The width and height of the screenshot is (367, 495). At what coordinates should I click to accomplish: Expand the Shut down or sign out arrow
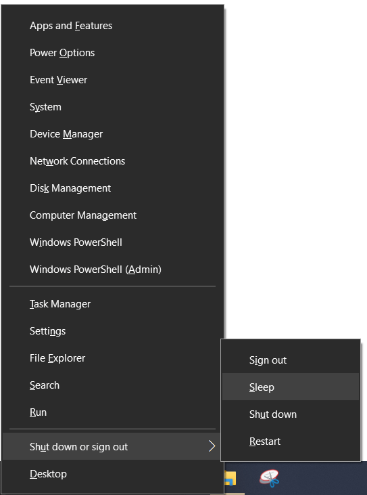coord(212,446)
